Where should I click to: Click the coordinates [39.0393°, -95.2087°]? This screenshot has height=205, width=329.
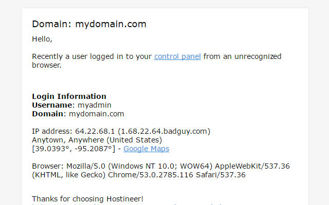[x=72, y=149]
